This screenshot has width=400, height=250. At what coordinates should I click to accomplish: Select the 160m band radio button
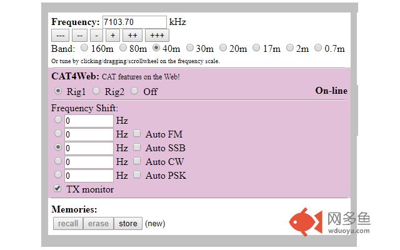tap(84, 47)
